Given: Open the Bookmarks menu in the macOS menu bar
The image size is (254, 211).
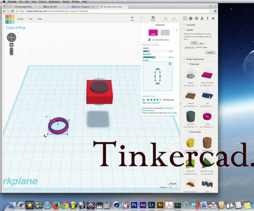Looking at the screenshot, I should [54, 1].
